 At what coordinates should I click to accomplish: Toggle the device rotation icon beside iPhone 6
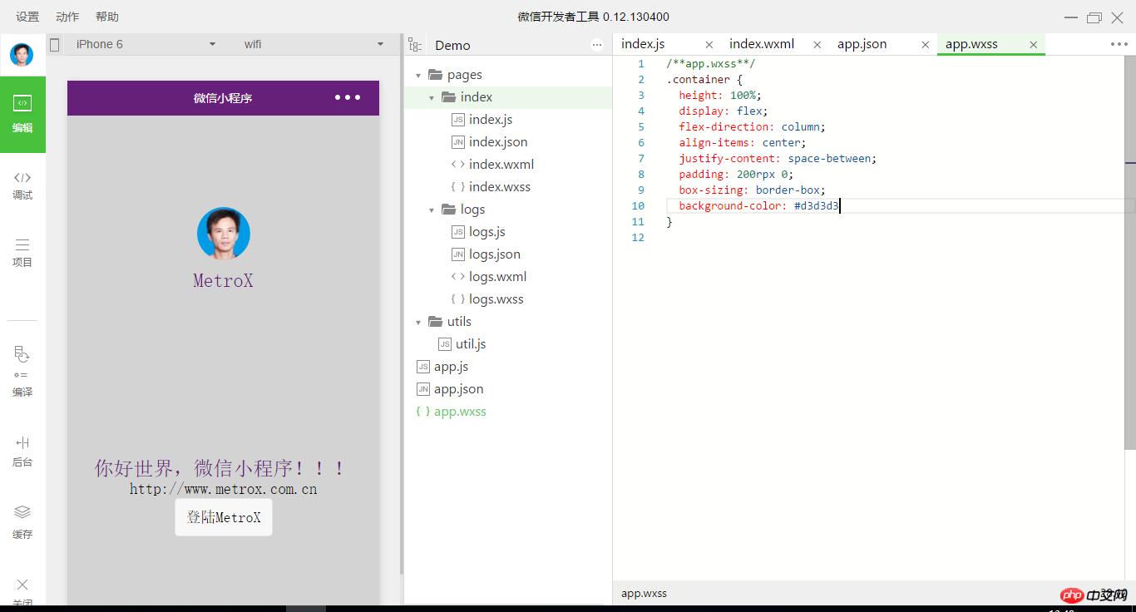(55, 44)
